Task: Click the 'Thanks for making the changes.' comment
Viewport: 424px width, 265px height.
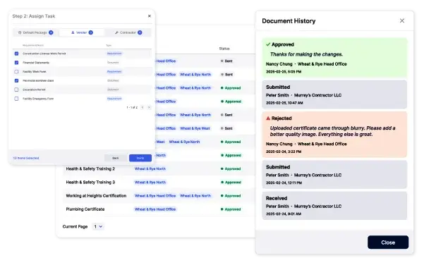Action: pos(306,54)
